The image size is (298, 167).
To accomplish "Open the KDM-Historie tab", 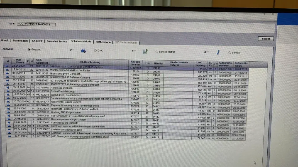I will click(x=103, y=42).
